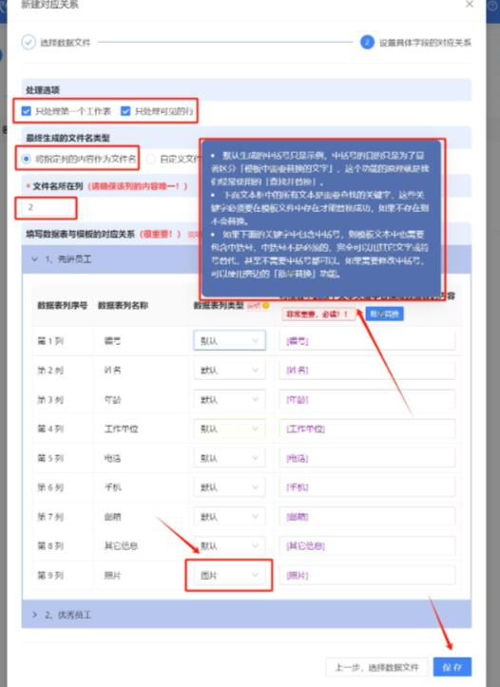The width and height of the screenshot is (500, 687).
Task: Click the blue 批量替换 button
Action: tap(384, 314)
